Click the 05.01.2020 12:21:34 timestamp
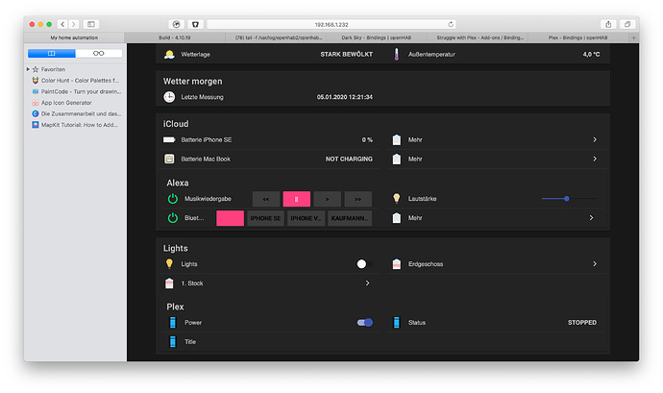The image size is (663, 393). tap(345, 97)
